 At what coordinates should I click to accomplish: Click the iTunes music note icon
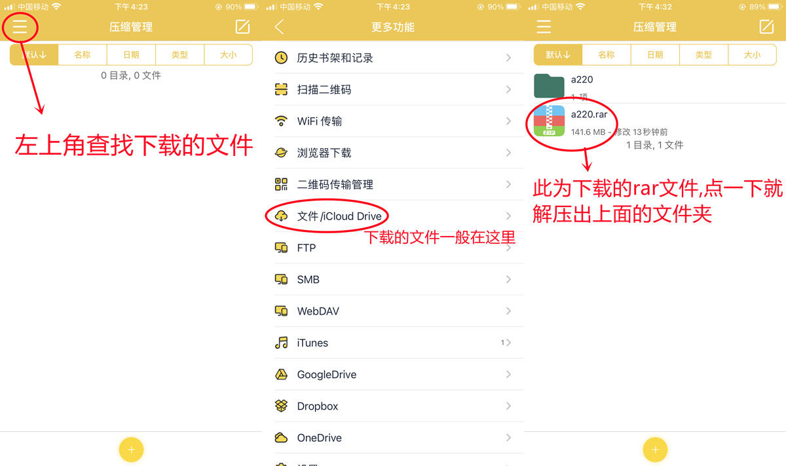[281, 343]
